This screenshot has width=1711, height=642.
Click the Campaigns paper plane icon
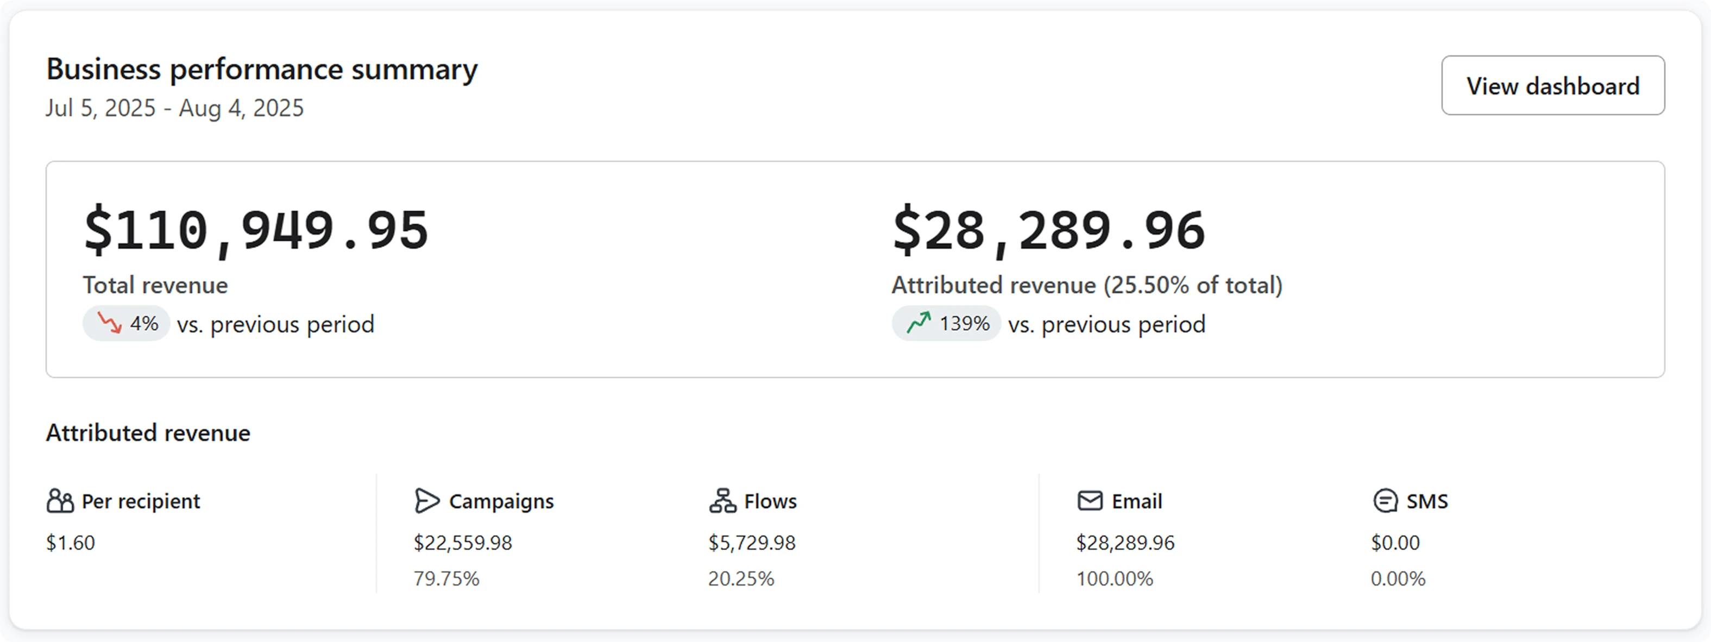pyautogui.click(x=426, y=501)
